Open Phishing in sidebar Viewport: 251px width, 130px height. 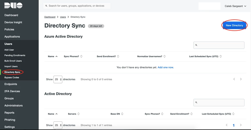pos(10,120)
